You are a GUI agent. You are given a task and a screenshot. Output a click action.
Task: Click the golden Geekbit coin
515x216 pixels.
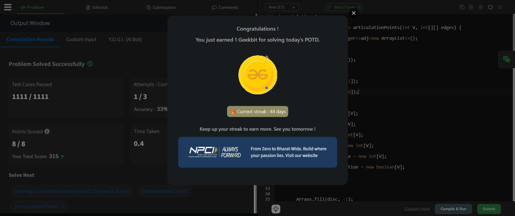pyautogui.click(x=258, y=75)
